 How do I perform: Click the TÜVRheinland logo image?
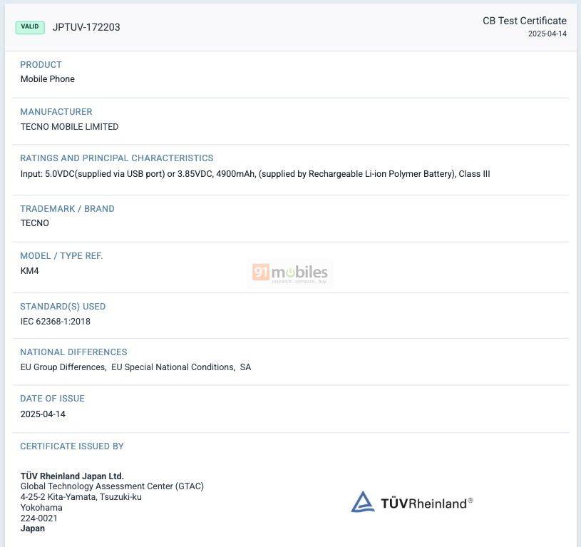[412, 502]
